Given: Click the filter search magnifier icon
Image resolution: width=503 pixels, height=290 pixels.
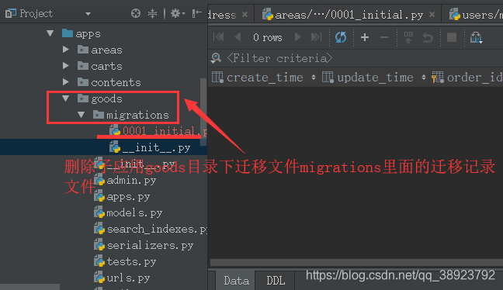Looking at the screenshot, I should point(217,58).
